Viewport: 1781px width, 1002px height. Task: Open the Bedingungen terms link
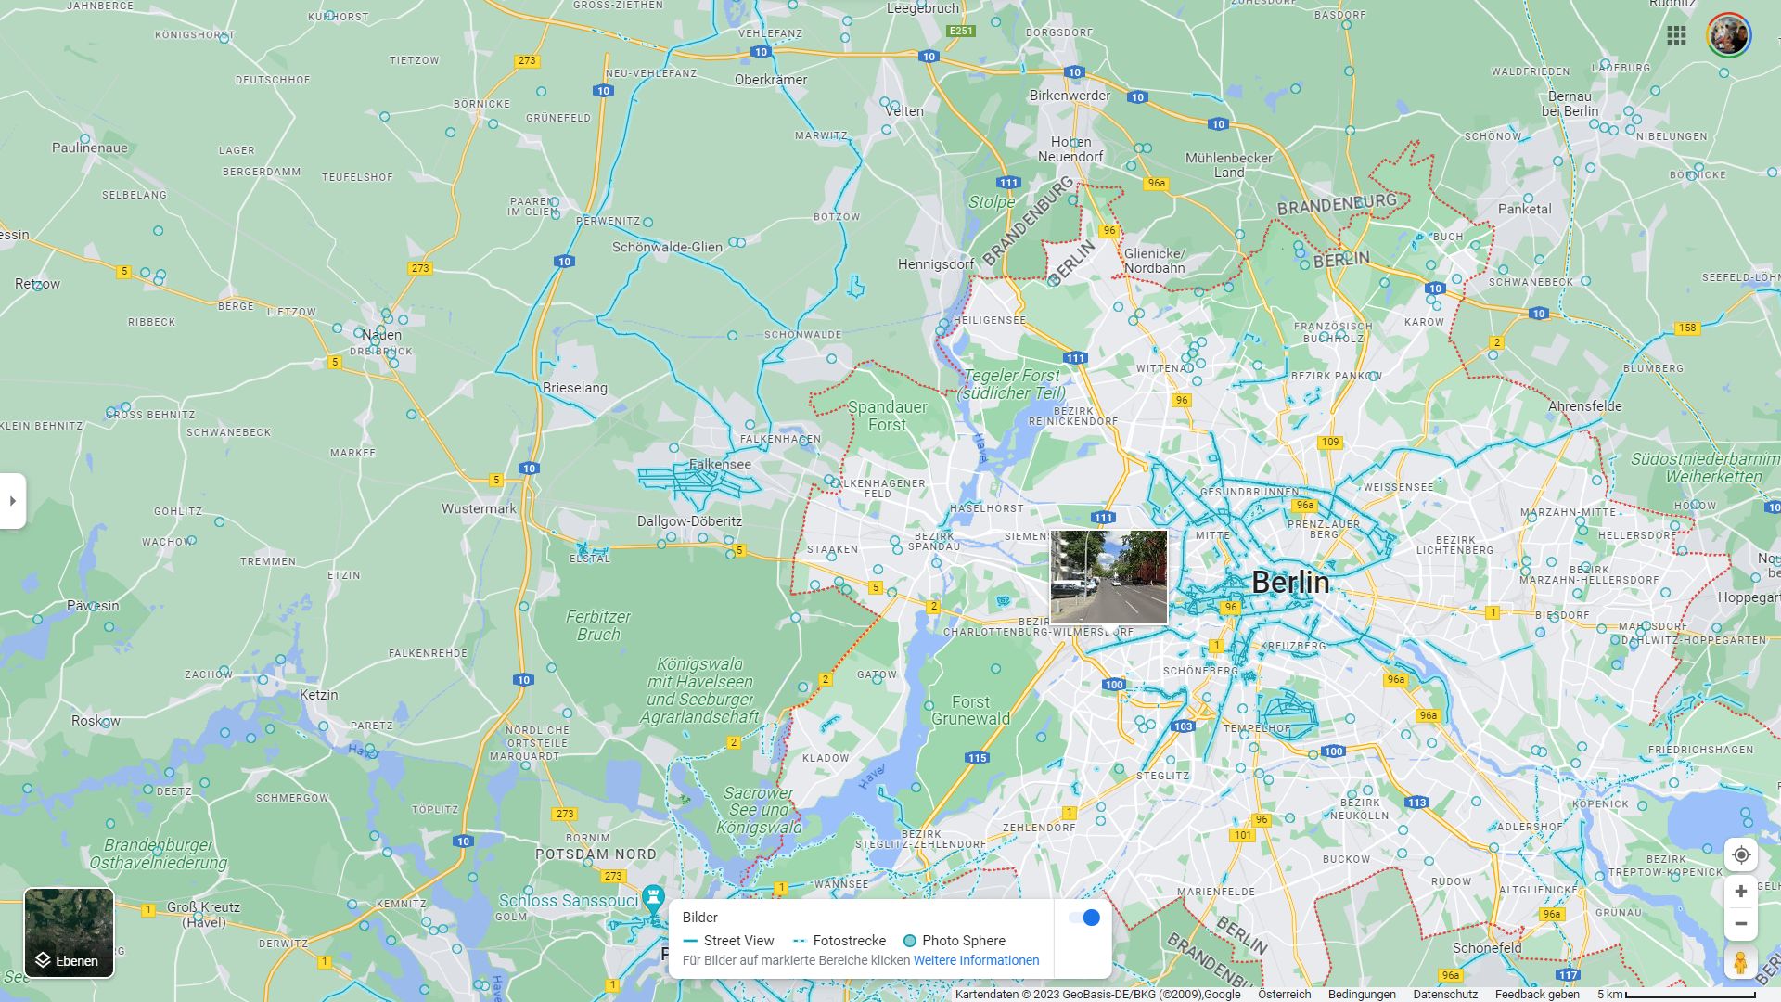coord(1362,994)
